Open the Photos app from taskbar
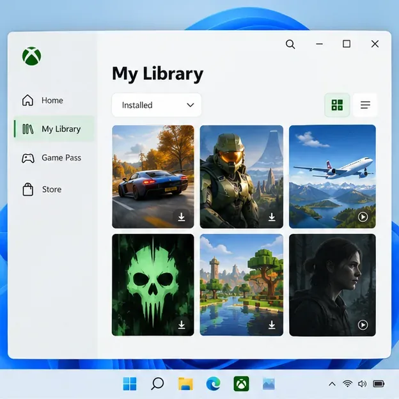Screen dimensions: 399x399 click(x=269, y=384)
